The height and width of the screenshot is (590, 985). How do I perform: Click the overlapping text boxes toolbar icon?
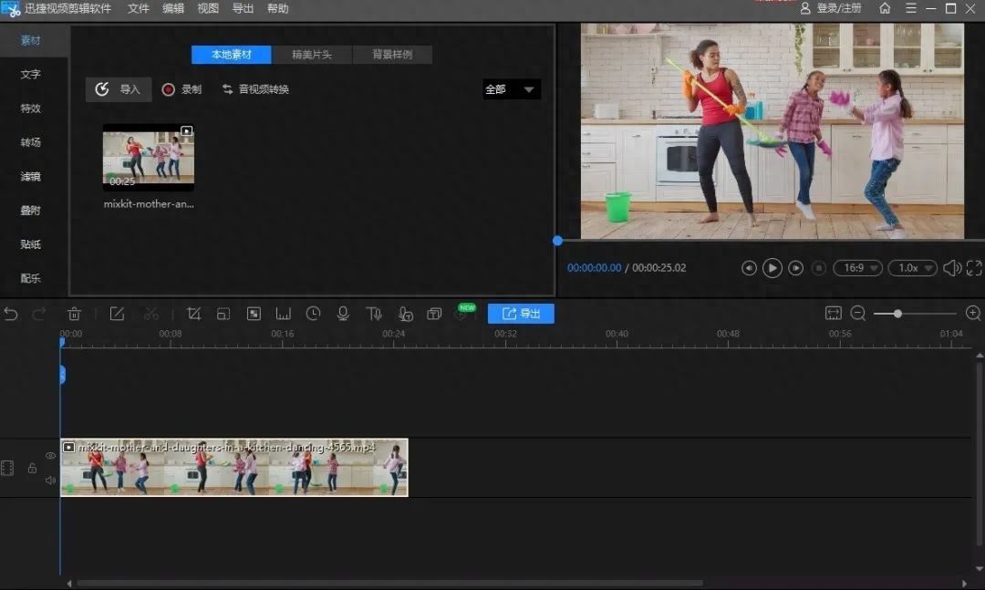pos(434,314)
